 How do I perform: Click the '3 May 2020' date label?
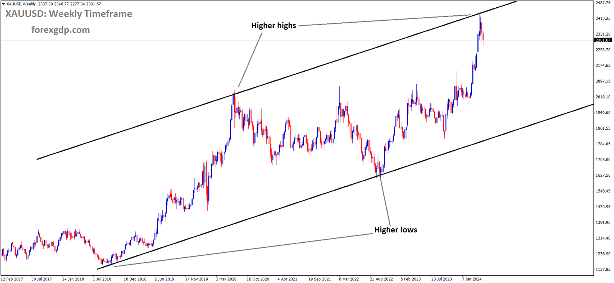pos(226,279)
